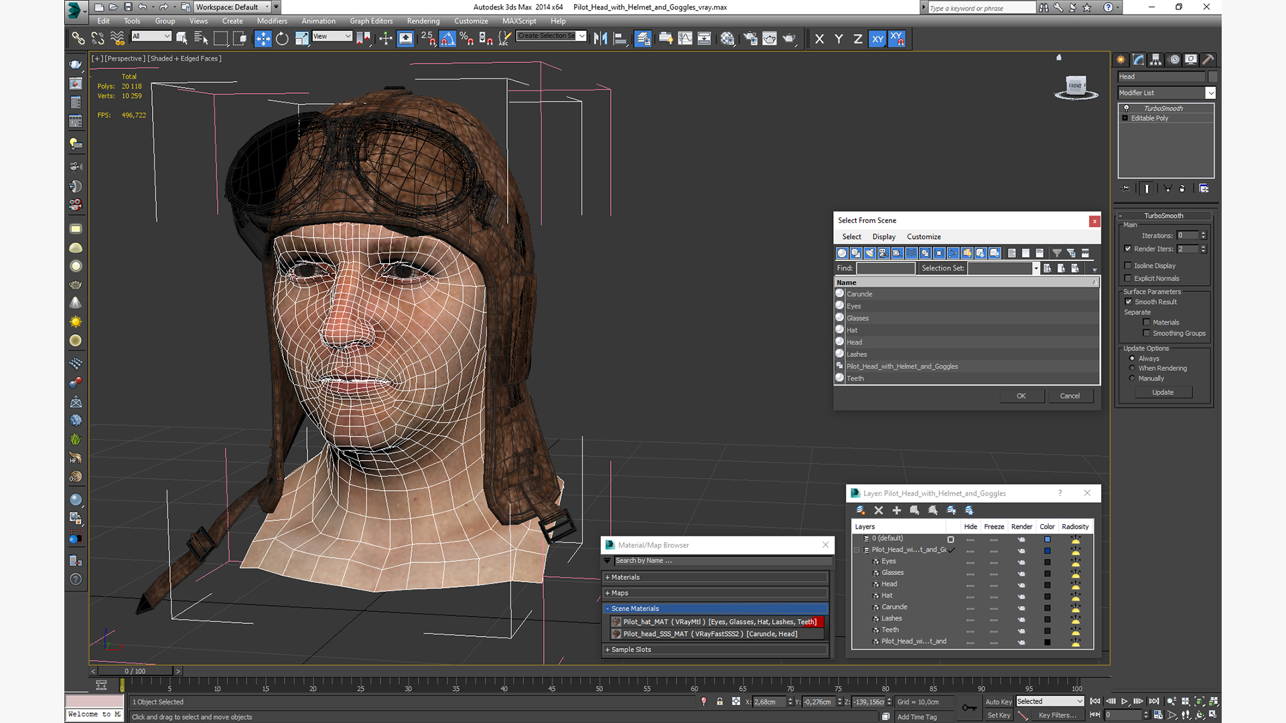Open the Graph Editors menu

click(x=371, y=21)
